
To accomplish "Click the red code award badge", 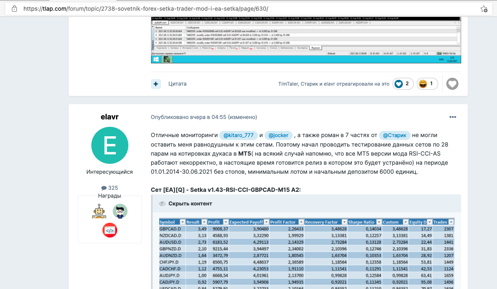I will [110, 230].
